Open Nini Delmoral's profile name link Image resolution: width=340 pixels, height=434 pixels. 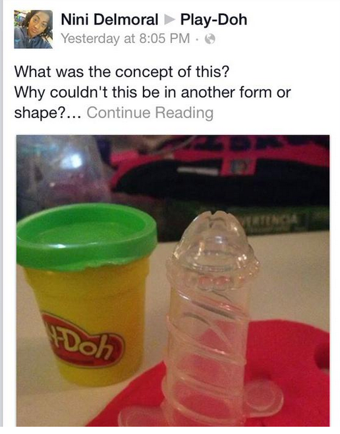tap(109, 20)
